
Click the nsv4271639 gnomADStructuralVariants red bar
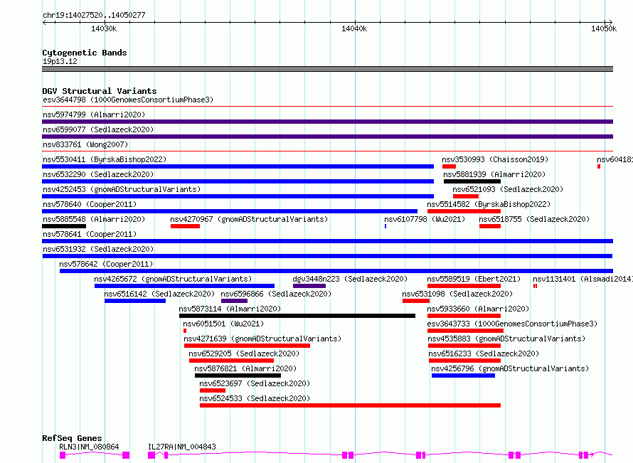(247, 346)
